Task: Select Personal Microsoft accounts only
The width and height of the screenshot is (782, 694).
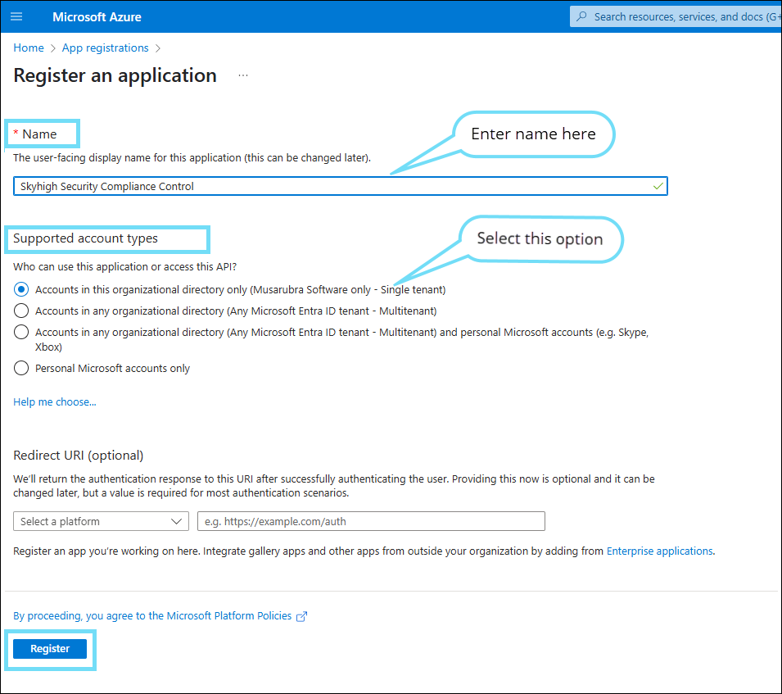Action: pyautogui.click(x=21, y=368)
